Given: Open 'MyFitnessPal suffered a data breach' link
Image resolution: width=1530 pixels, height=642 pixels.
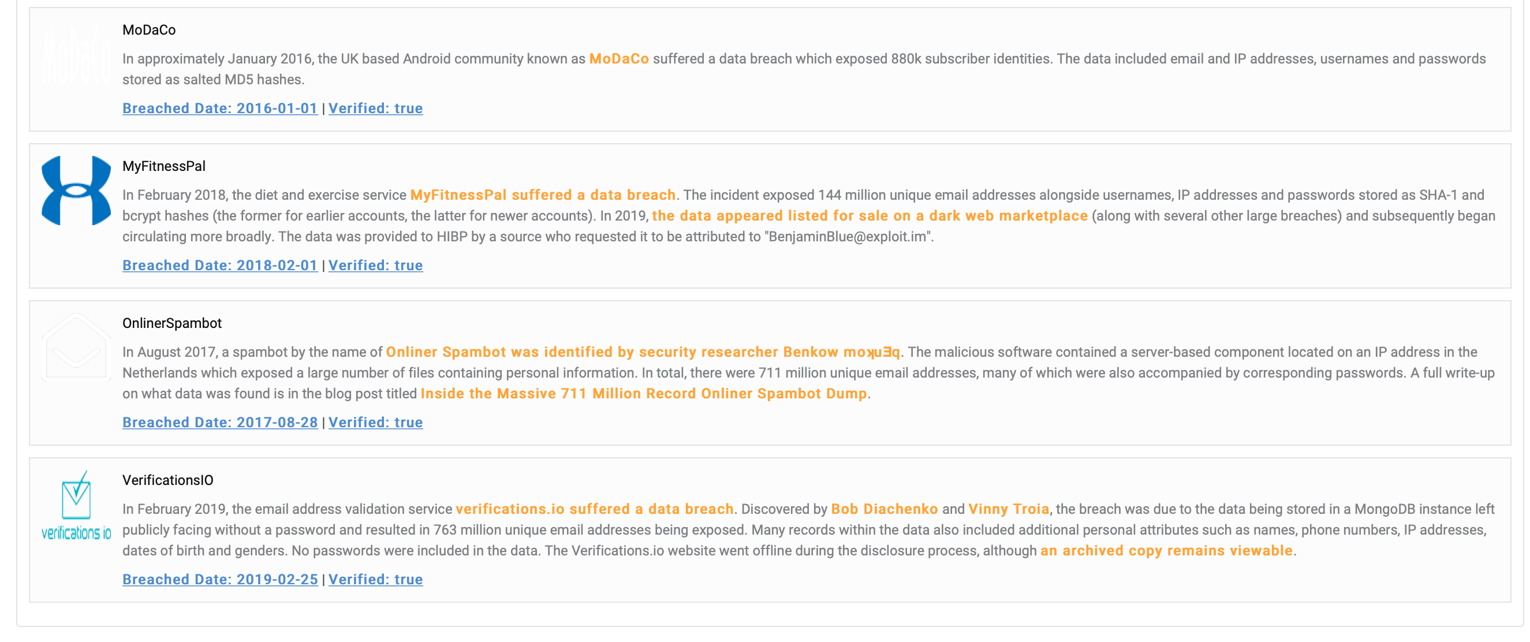Looking at the screenshot, I should [x=543, y=195].
